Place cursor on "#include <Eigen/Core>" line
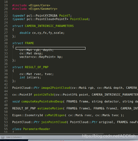Image resolution: width=138 pixels, height=141 pixels. tap(31, 5)
